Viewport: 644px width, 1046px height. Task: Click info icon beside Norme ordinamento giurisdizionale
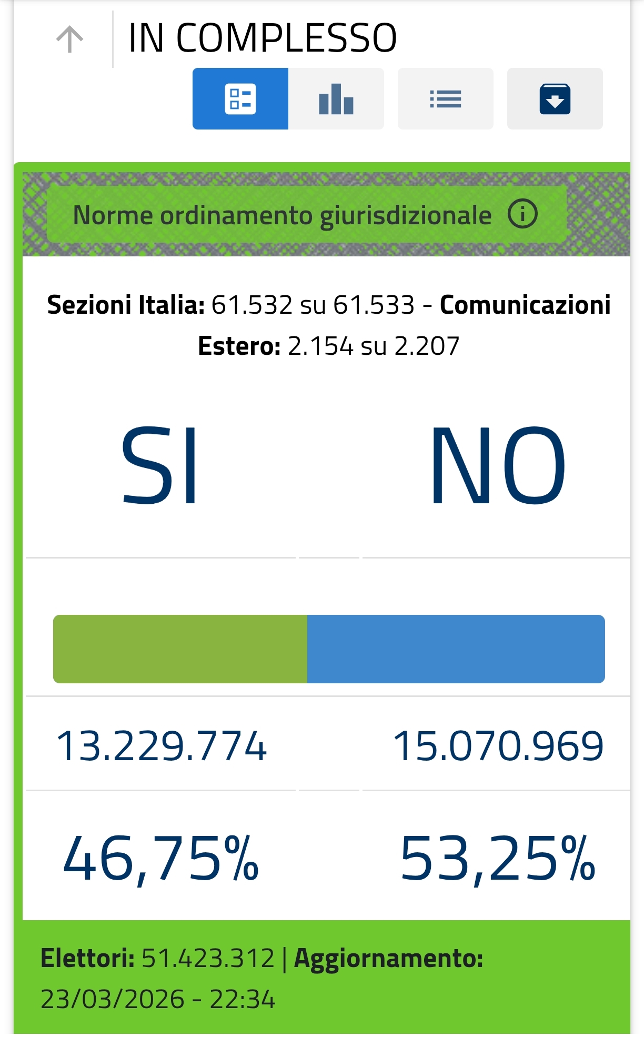(x=522, y=214)
